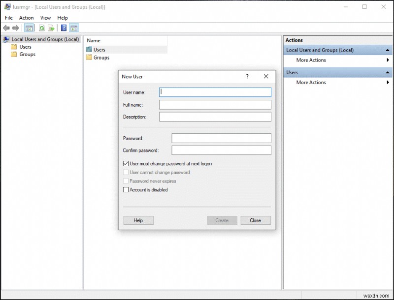394x300 pixels.
Task: Click Password never expires checkbox
Action: point(126,181)
